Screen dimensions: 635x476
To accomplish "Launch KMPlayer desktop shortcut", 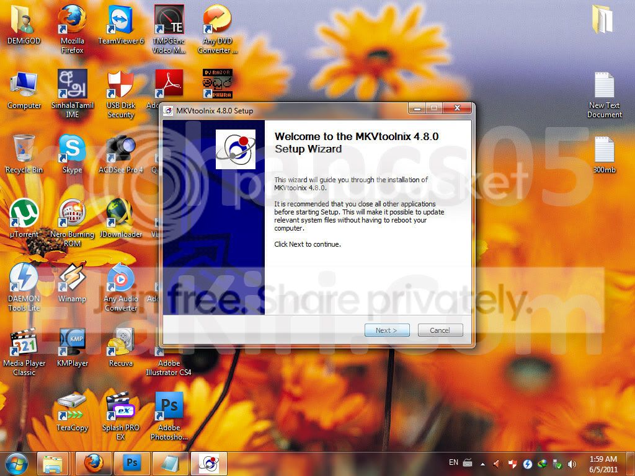I will tap(72, 347).
